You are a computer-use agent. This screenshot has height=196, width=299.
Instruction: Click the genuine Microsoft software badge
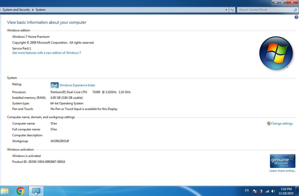[282, 161]
